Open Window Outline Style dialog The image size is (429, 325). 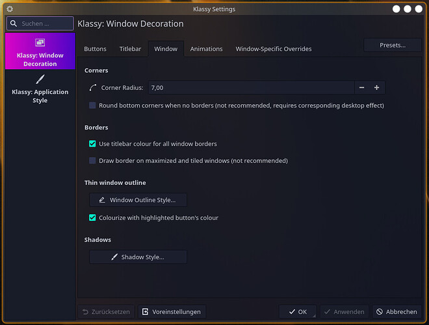point(138,200)
